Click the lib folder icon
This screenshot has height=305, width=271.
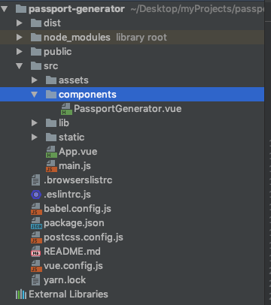pos(51,123)
